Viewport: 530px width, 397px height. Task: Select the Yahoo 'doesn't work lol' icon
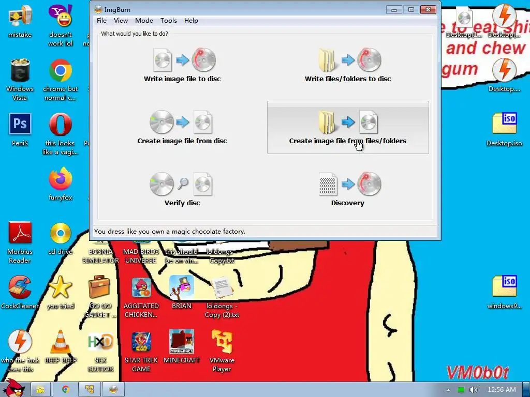[60, 25]
